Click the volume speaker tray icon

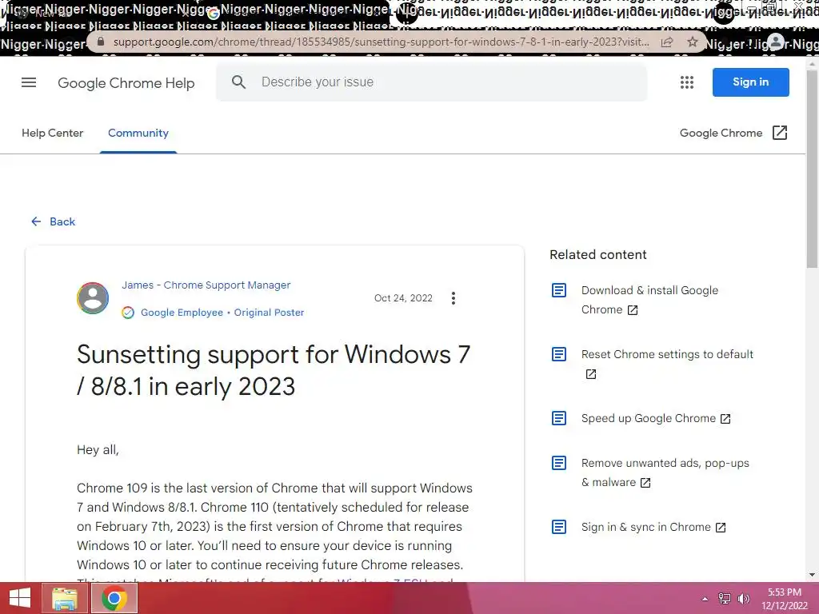coord(743,598)
